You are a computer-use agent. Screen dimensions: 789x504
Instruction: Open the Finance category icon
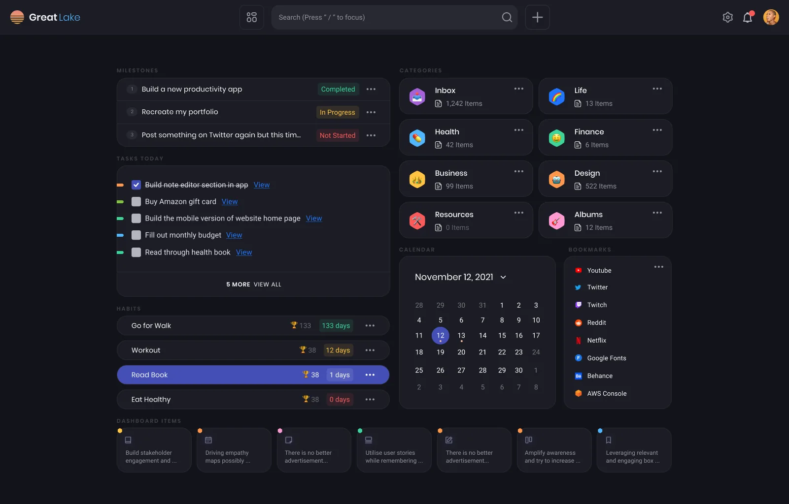tap(557, 138)
